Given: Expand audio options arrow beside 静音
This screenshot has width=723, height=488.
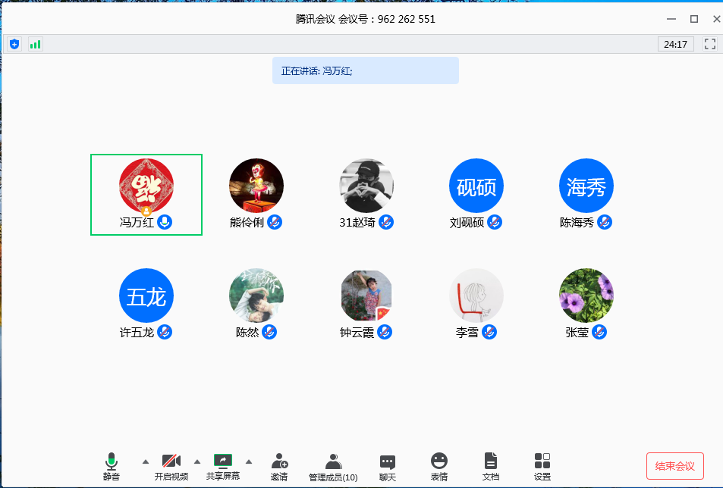Looking at the screenshot, I should 146,461.
